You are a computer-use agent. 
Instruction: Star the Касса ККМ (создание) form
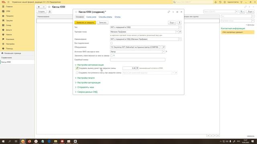[x=76, y=12]
